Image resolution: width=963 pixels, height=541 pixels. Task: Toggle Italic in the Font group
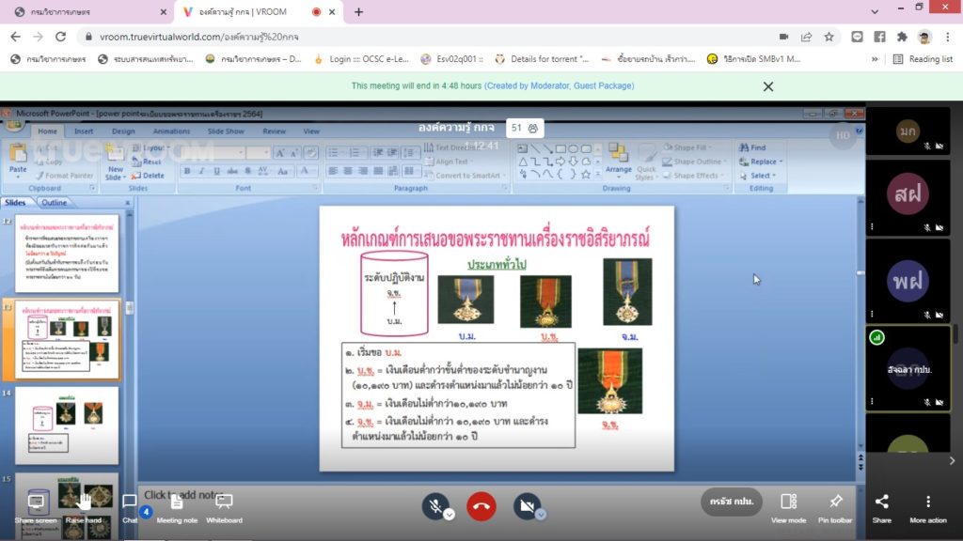pos(201,171)
